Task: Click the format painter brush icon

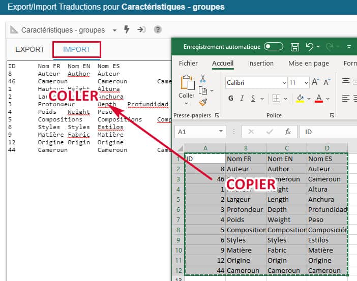Action: coord(203,102)
